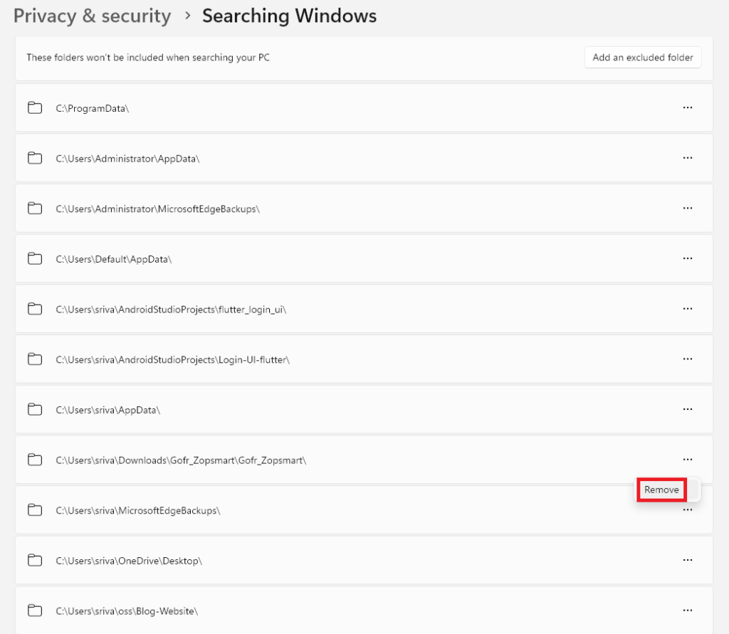Click Add an excluded folder button
This screenshot has width=729, height=634.
(x=642, y=58)
